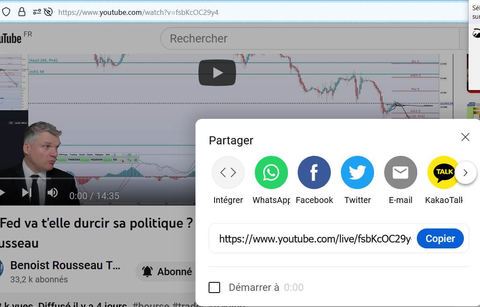Open site permissions icon in address bar

coord(37,12)
